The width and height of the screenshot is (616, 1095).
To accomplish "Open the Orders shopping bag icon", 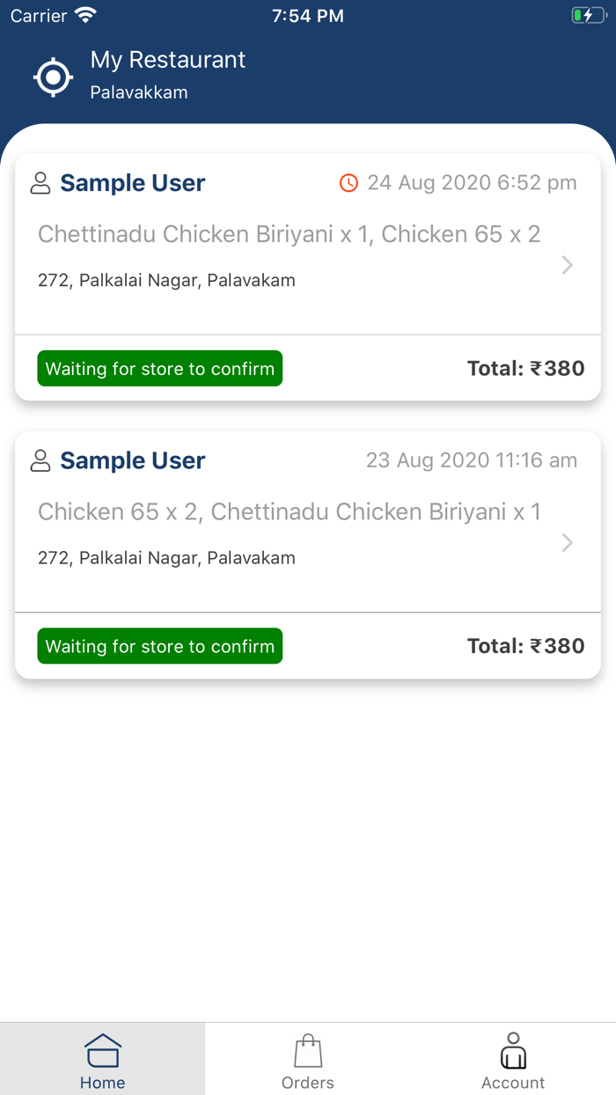I will pyautogui.click(x=308, y=1050).
